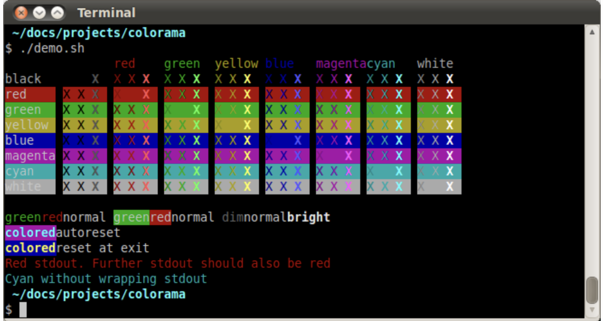Viewport: 603px width, 321px height.
Task: Click the "green" row label on green background
Action: (x=23, y=109)
